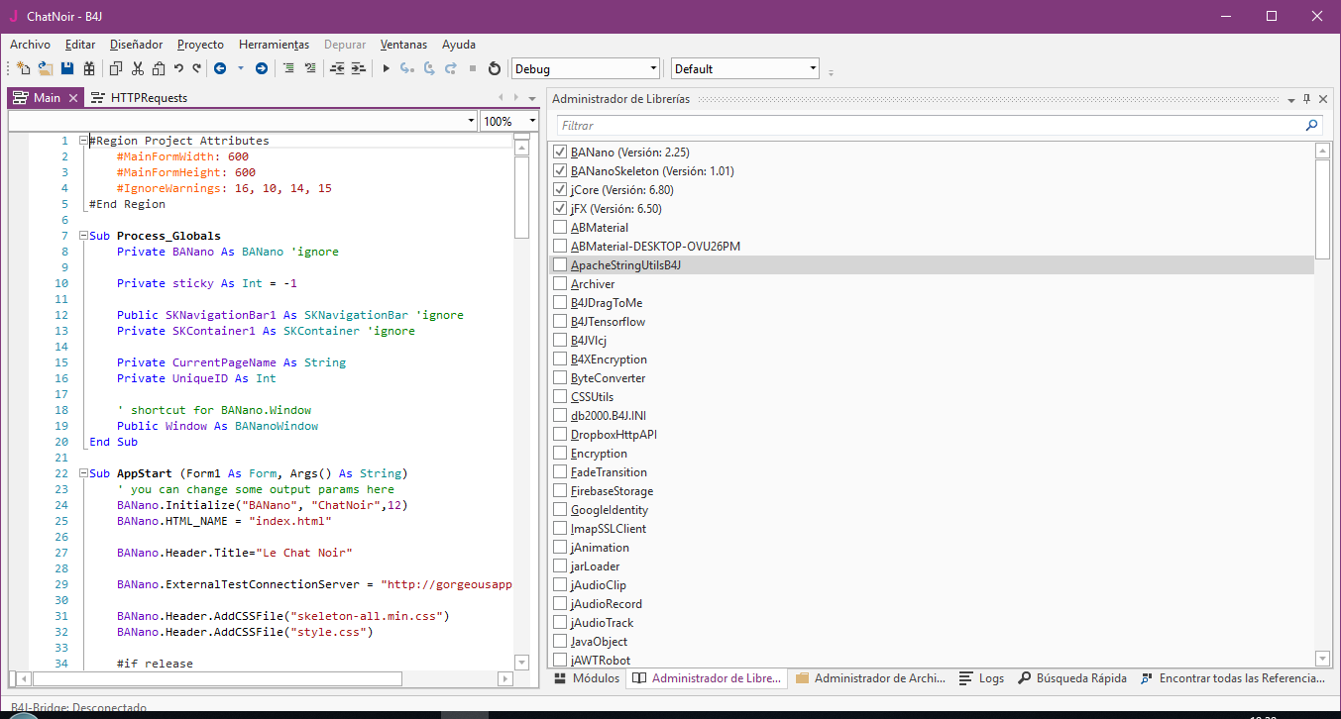Click the Save file toolbar icon

point(67,68)
